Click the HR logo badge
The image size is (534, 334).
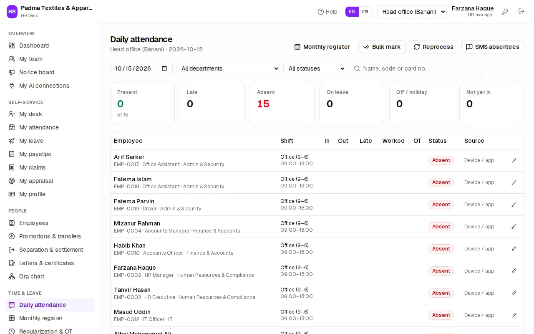point(12,12)
